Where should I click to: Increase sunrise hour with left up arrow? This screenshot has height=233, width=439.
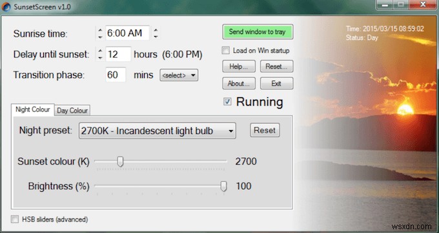point(100,30)
